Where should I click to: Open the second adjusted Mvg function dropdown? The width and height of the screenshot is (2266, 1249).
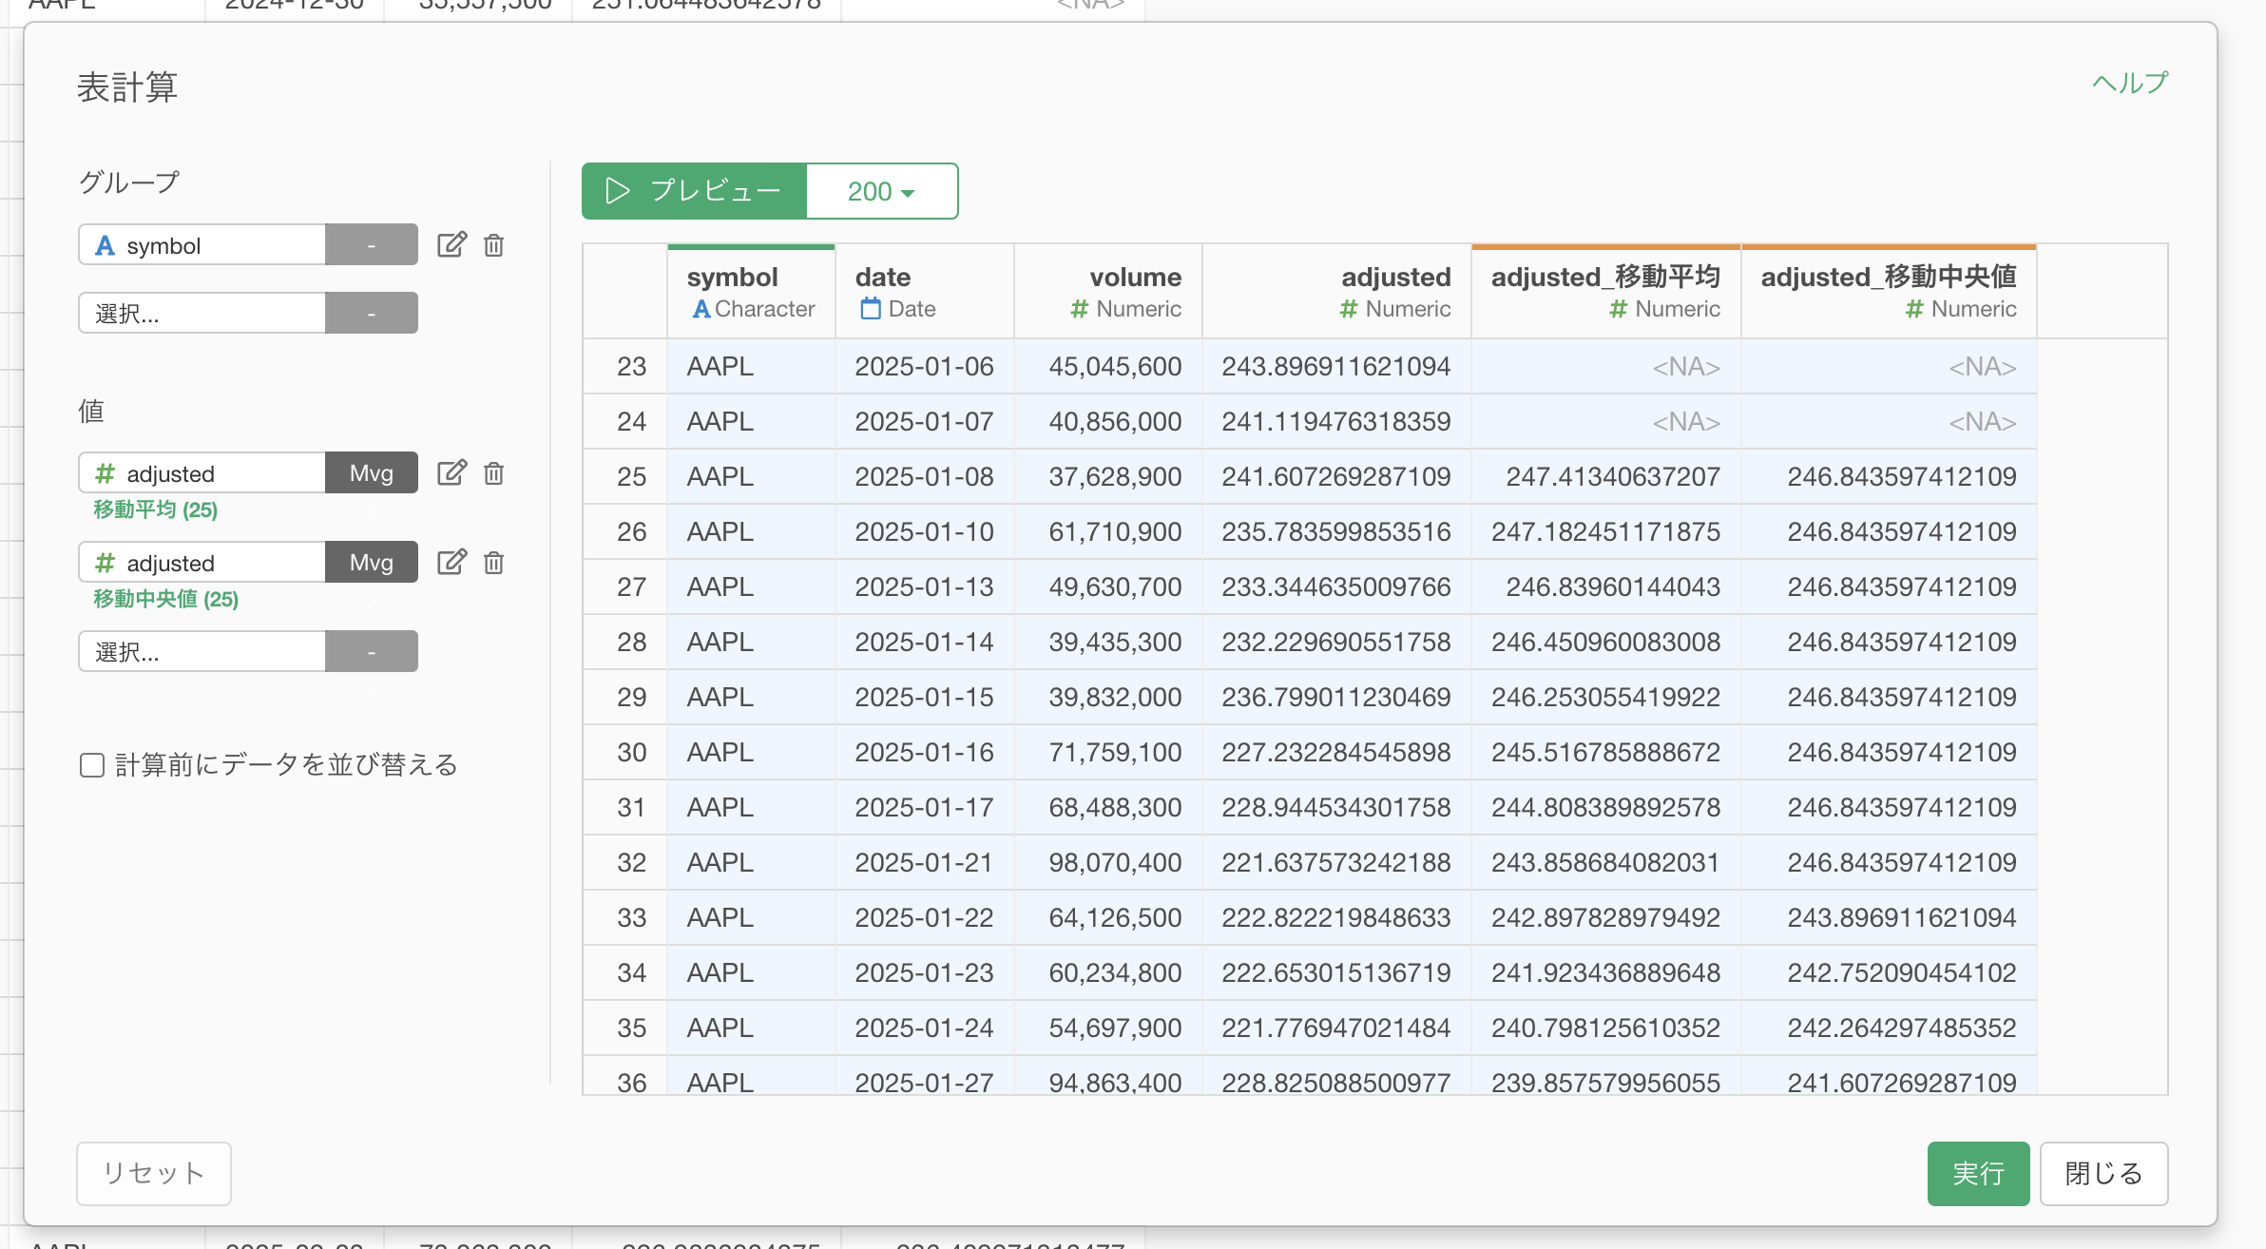pyautogui.click(x=371, y=563)
